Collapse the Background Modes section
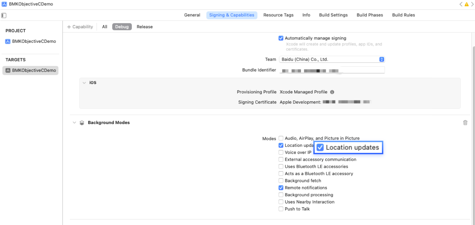The width and height of the screenshot is (475, 225). (x=74, y=123)
